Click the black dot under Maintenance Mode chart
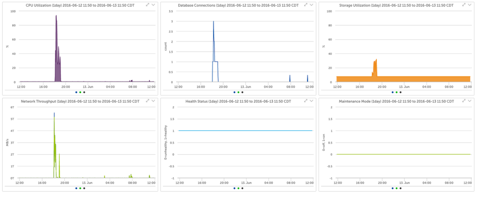The image size is (478, 204). (x=400, y=188)
